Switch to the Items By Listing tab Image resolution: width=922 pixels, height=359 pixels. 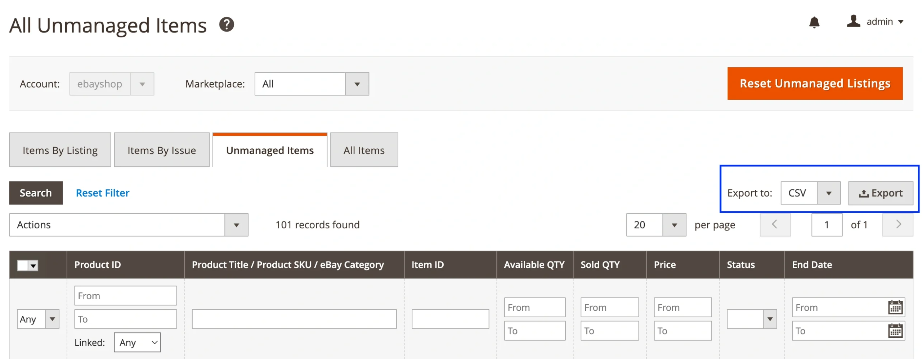point(60,150)
